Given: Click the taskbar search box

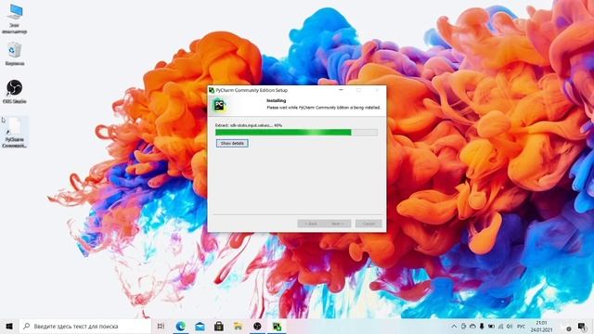Looking at the screenshot, I should [85, 326].
